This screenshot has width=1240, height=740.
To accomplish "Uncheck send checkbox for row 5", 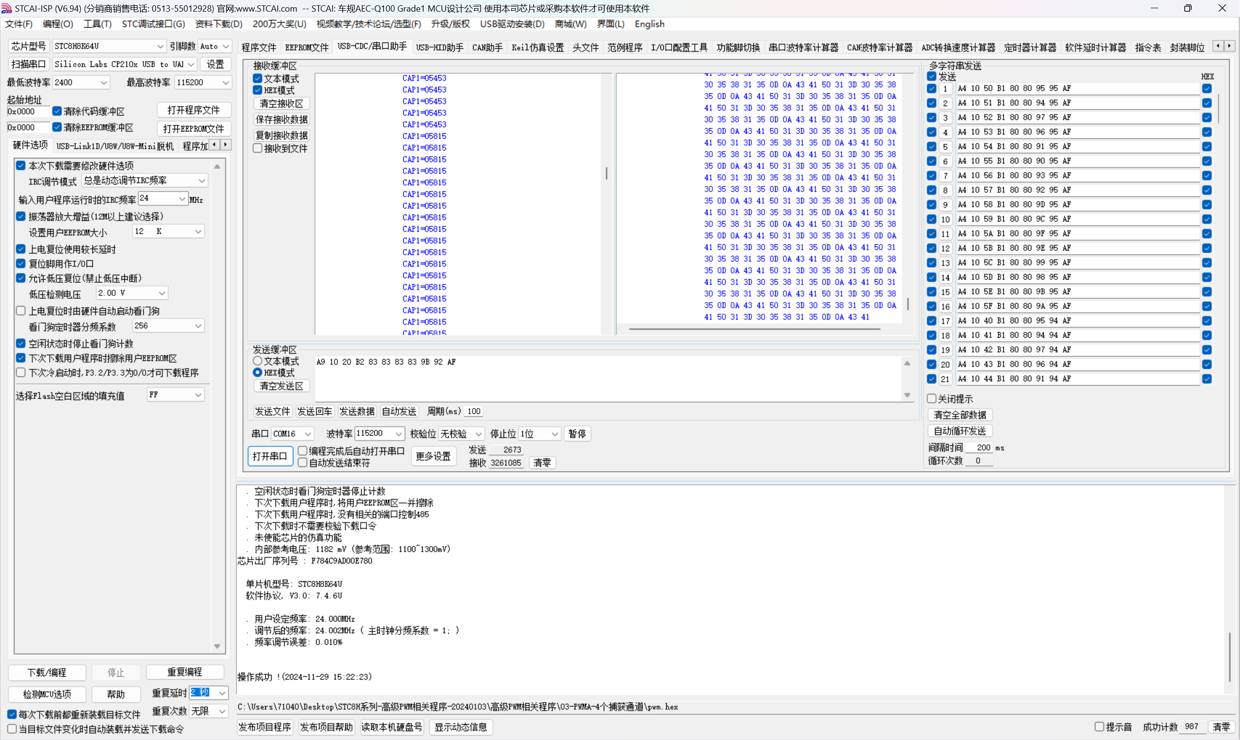I will tap(931, 147).
